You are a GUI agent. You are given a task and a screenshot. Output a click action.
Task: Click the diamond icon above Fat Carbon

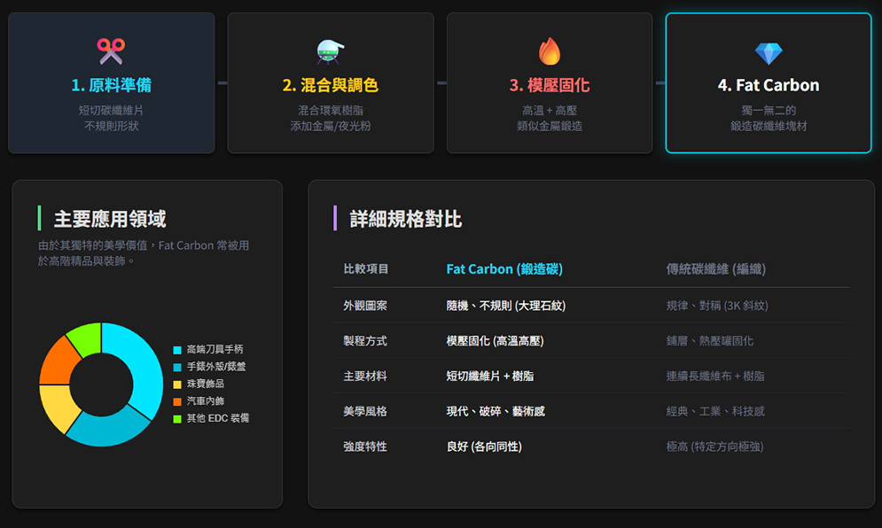(769, 53)
